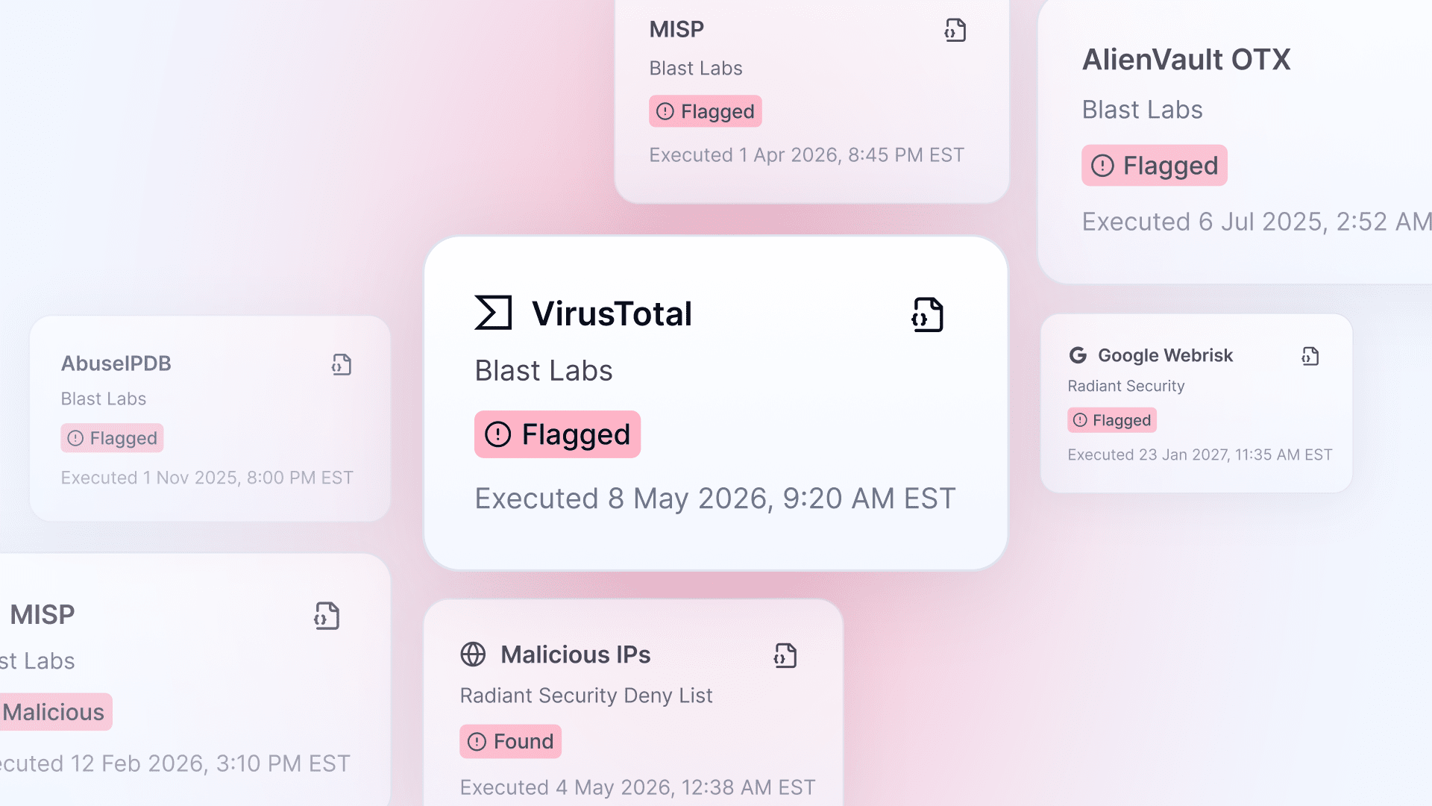Select the Malicious IPs card title
Viewport: 1432px width, 806px height.
tap(575, 655)
